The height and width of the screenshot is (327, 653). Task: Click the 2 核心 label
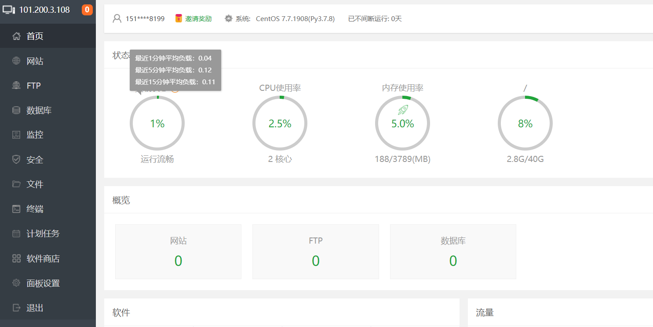coord(280,159)
